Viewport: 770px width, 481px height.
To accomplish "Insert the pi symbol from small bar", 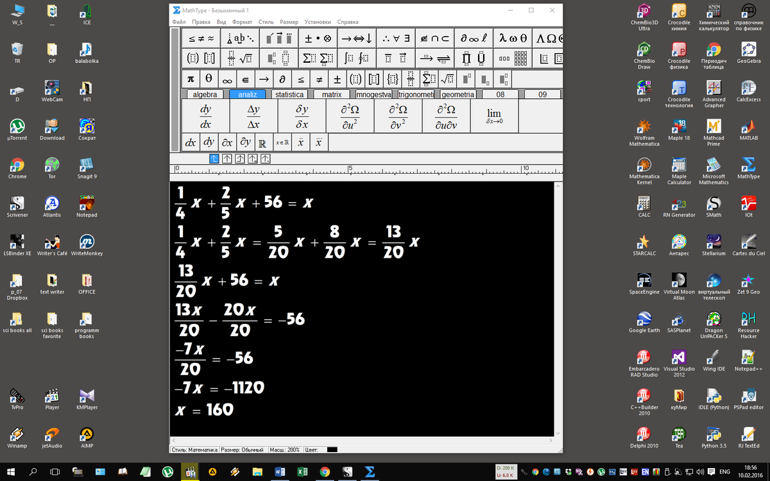I will [x=190, y=79].
